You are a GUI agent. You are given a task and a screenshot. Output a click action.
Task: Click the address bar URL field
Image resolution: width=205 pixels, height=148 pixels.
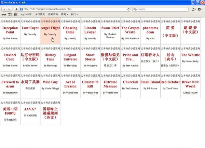[75, 9]
